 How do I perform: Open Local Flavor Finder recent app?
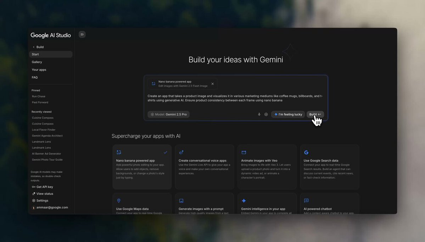(44, 130)
